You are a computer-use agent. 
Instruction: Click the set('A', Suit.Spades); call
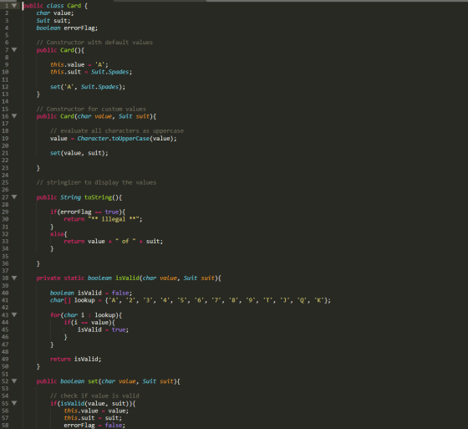[88, 87]
